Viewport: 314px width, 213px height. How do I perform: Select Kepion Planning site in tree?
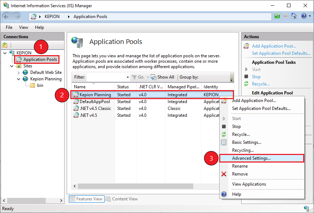tap(46, 79)
